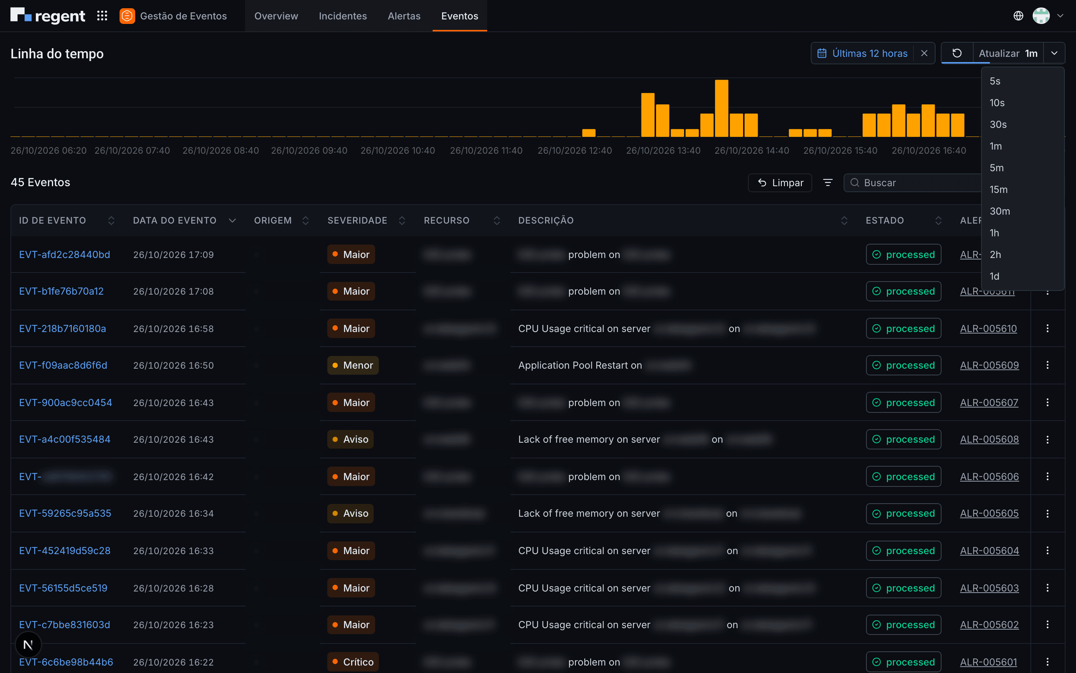Open the row actions menu for ALR-005609
The width and height of the screenshot is (1076, 673).
click(1048, 365)
